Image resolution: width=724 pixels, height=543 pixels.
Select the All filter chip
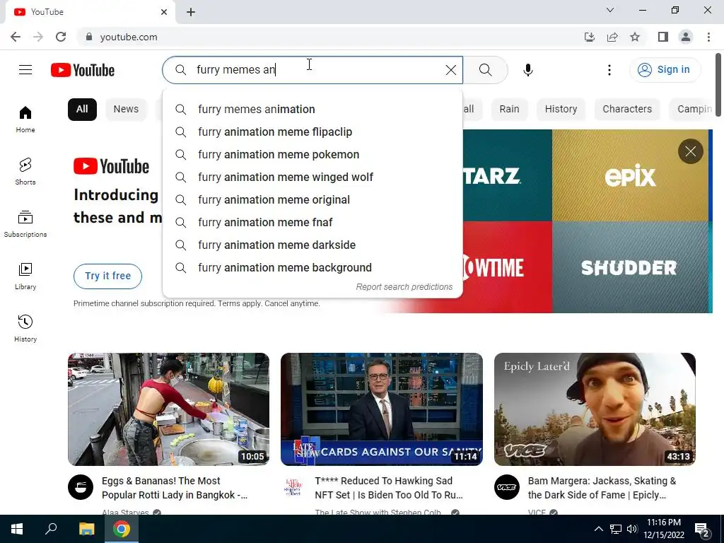82,109
